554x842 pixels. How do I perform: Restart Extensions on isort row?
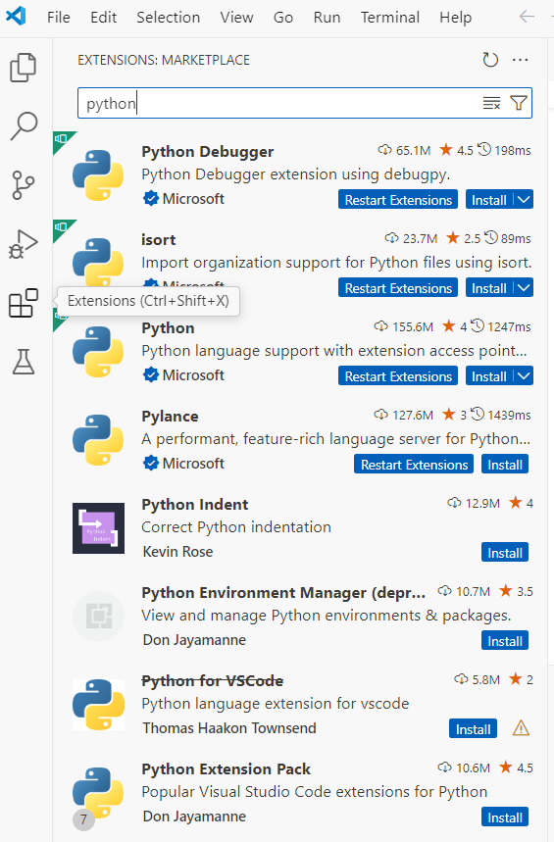coord(398,288)
